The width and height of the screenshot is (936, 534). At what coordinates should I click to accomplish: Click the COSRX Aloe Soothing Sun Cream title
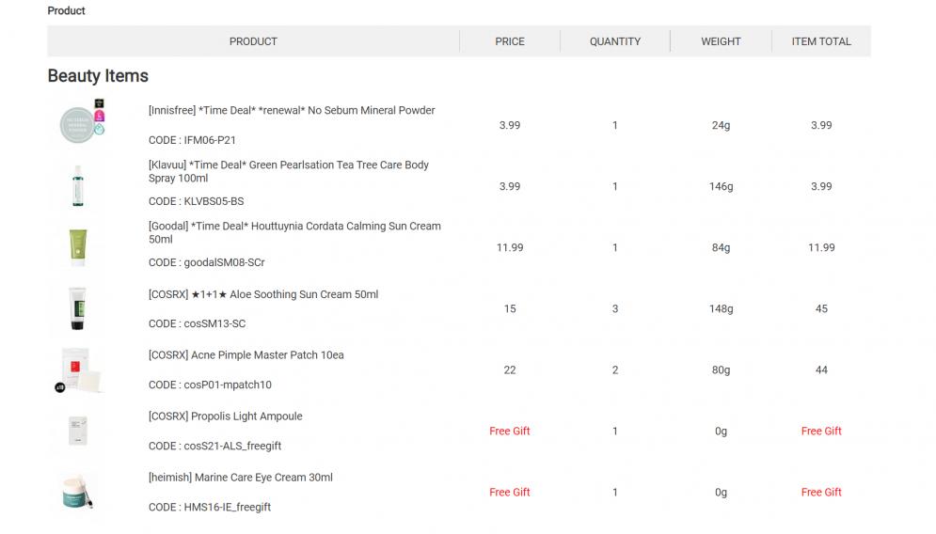[x=263, y=294]
